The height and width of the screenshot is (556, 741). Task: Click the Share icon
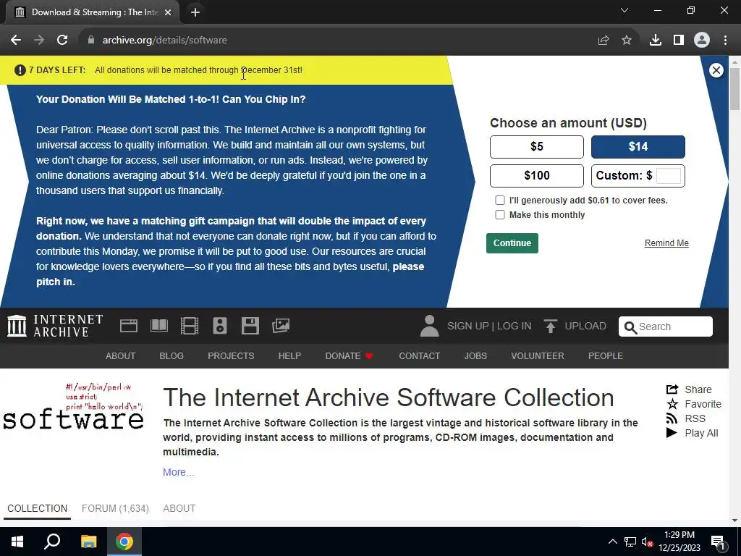[672, 389]
